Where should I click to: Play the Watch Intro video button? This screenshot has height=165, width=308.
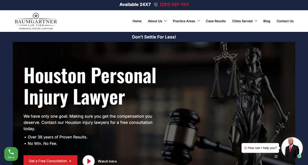coord(89,161)
